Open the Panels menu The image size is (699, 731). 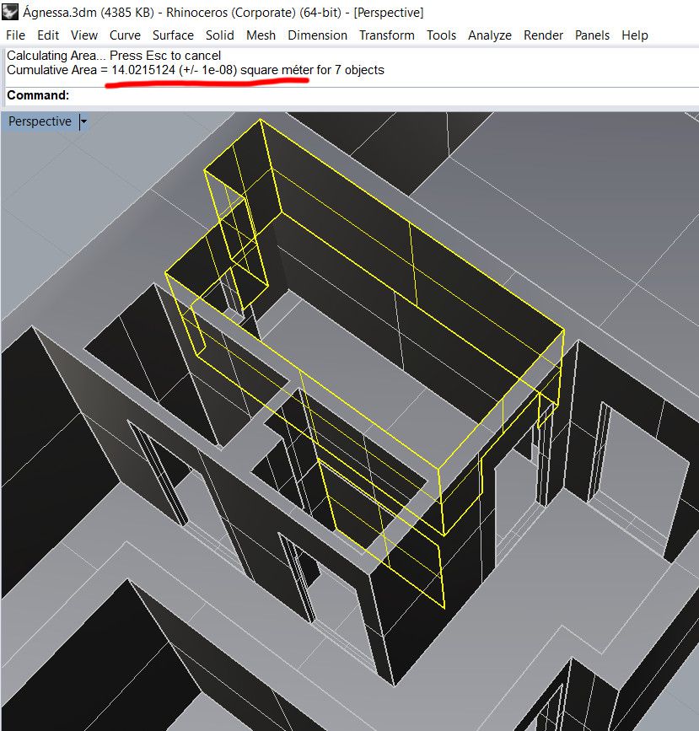[592, 35]
